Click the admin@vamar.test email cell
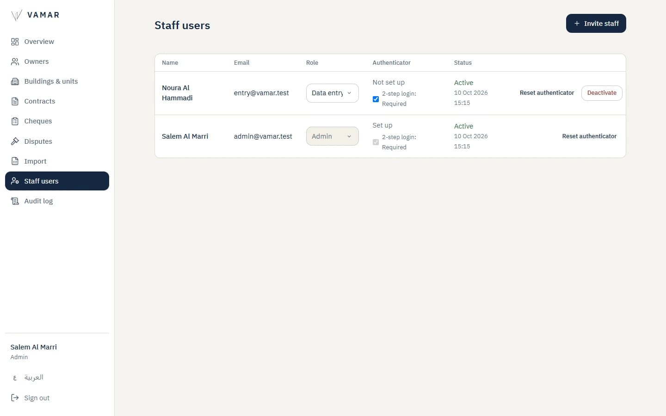The width and height of the screenshot is (666, 416). click(263, 136)
